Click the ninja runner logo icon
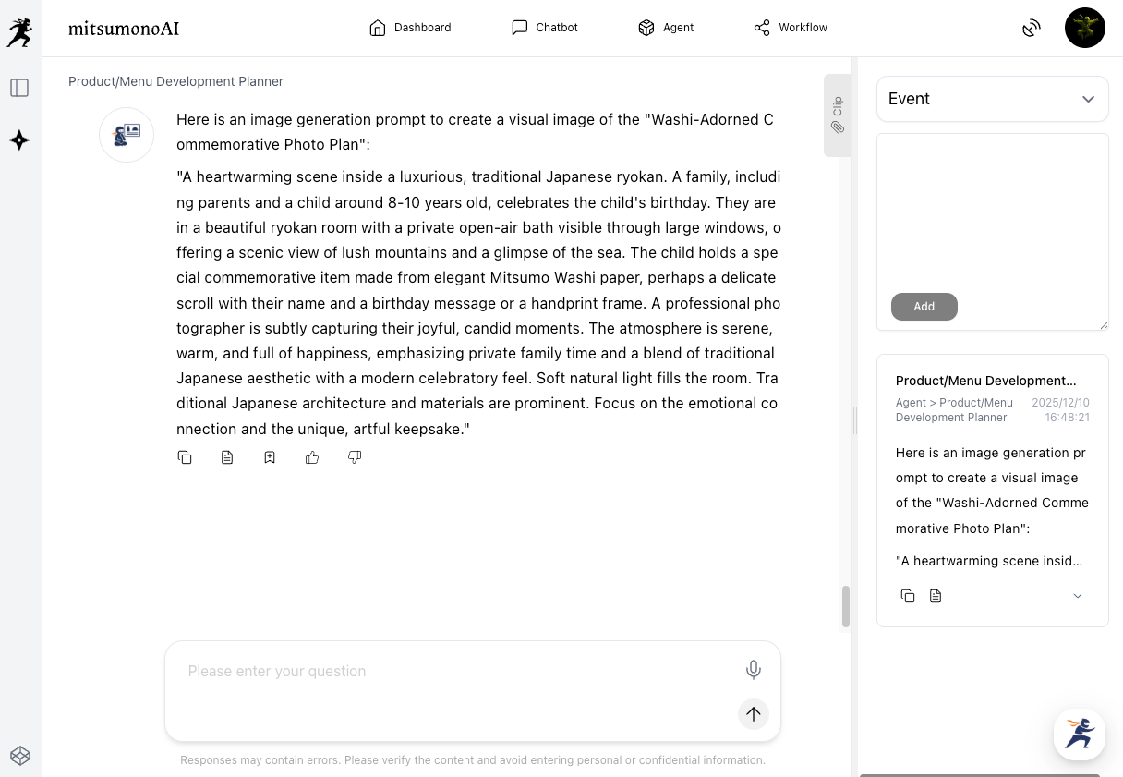 tap(19, 32)
